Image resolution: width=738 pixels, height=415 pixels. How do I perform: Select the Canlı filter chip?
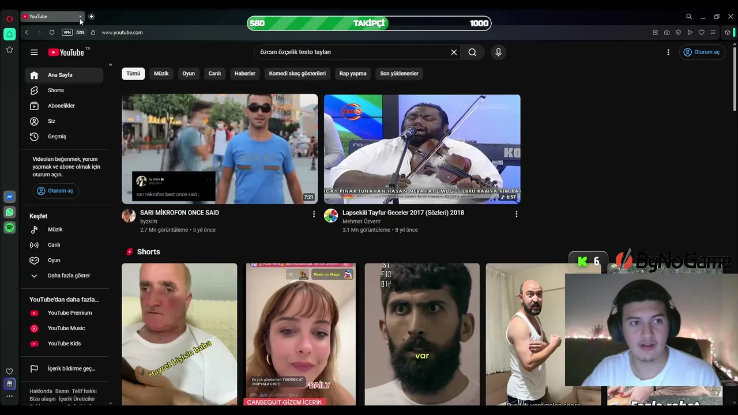214,73
